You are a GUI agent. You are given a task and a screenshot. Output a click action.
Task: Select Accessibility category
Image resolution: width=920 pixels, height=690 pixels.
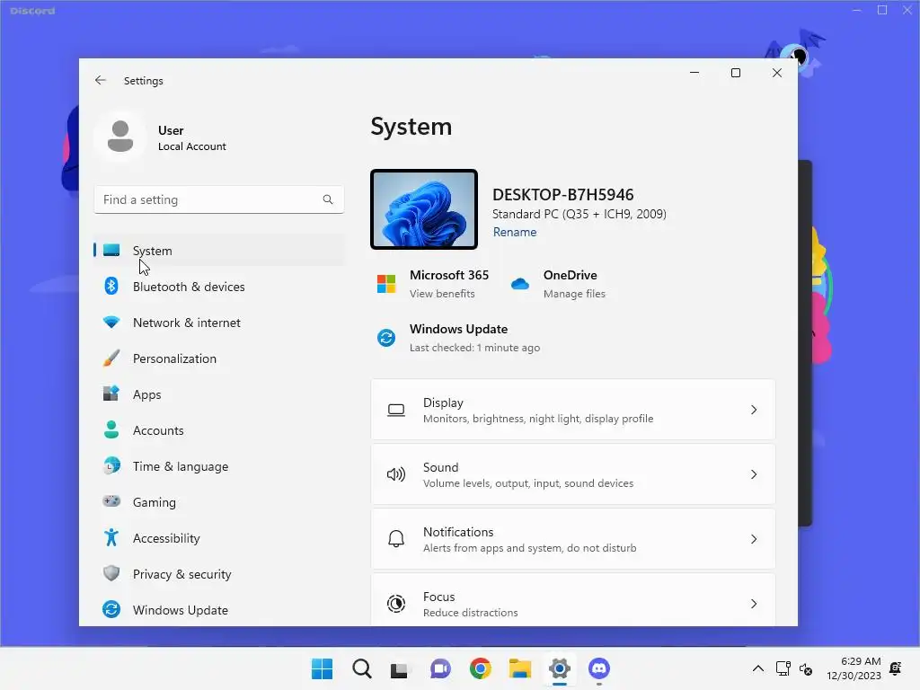pyautogui.click(x=219, y=537)
